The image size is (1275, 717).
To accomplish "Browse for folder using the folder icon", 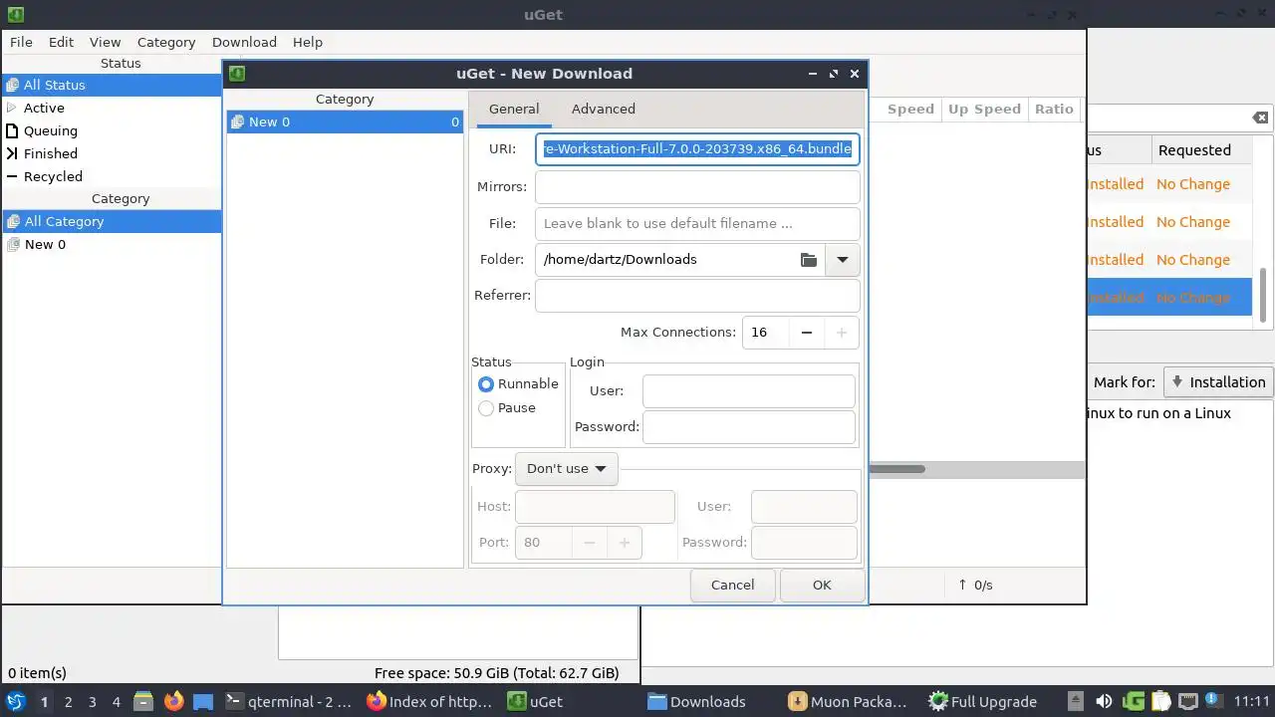I will point(809,259).
